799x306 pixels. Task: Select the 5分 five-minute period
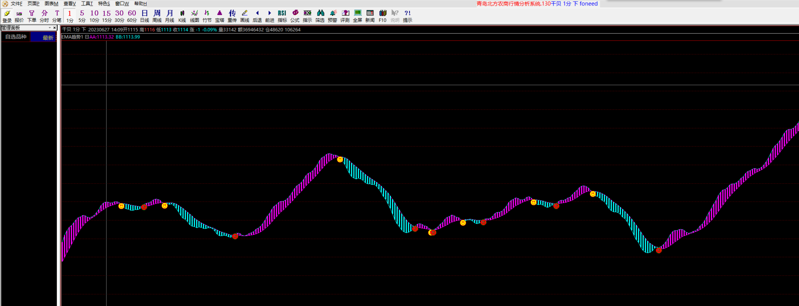pyautogui.click(x=82, y=16)
